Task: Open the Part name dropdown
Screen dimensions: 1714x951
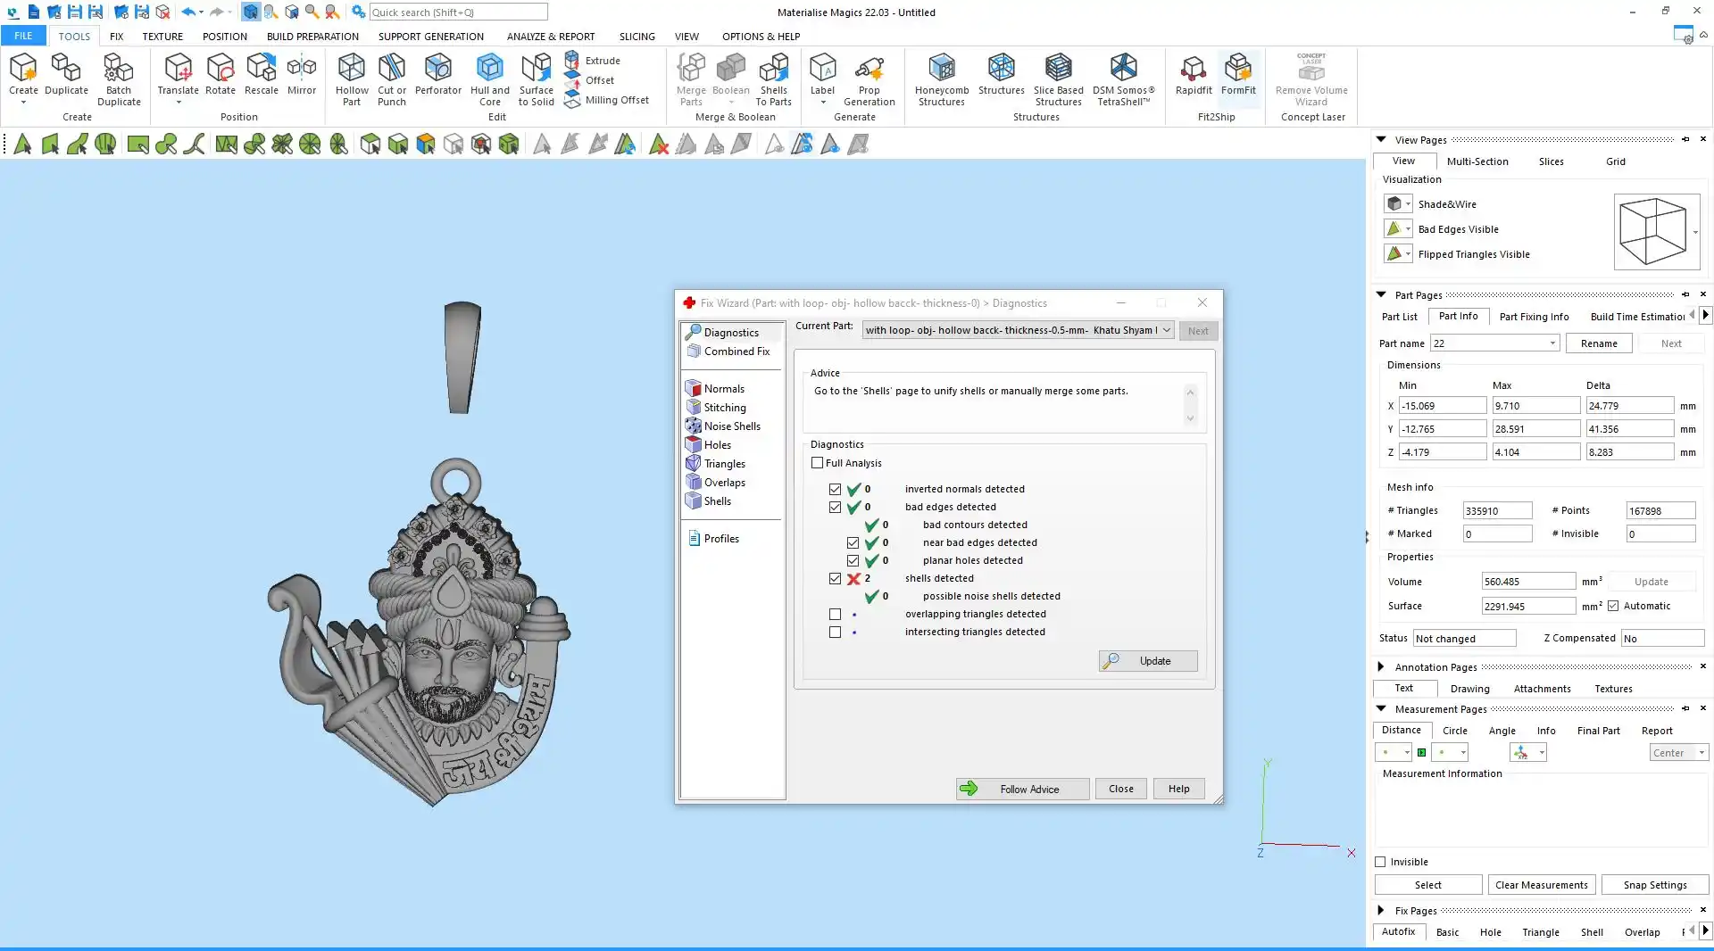Action: point(1552,343)
